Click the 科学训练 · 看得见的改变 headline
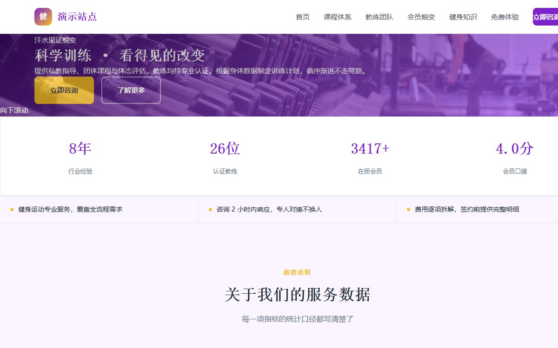The height and width of the screenshot is (348, 558). (120, 56)
